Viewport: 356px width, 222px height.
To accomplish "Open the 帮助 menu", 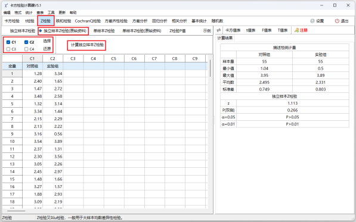I will click(73, 12).
